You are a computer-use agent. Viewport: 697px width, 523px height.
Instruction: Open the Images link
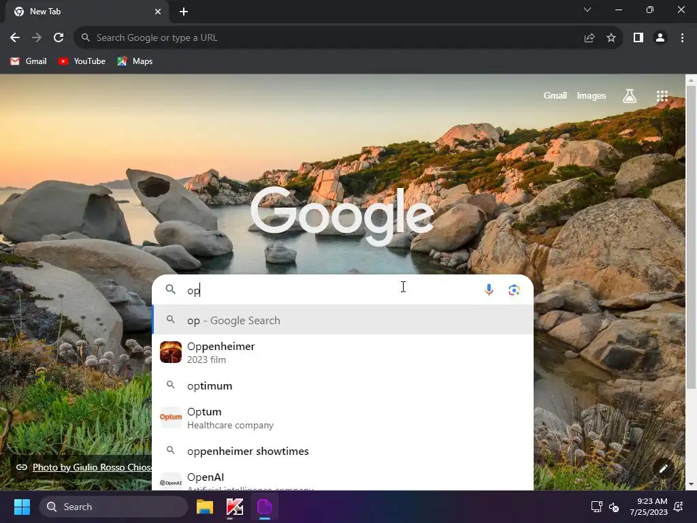tap(591, 95)
